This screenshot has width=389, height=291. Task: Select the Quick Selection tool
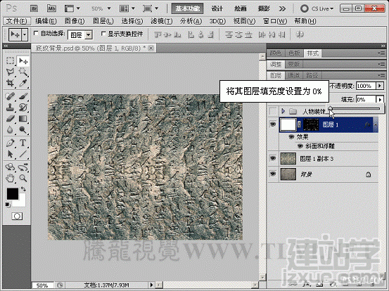(23, 72)
